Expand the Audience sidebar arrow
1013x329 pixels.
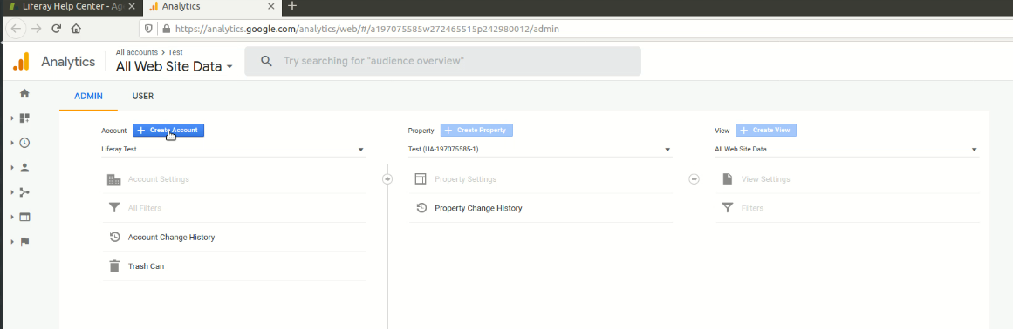13,167
